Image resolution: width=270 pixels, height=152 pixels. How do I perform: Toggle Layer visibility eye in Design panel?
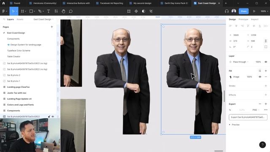pos(266,62)
